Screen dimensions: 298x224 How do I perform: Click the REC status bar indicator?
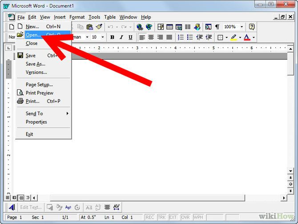pos(149,217)
